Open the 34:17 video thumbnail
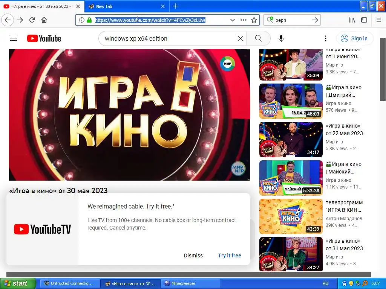This screenshot has width=386, height=289. [291, 140]
